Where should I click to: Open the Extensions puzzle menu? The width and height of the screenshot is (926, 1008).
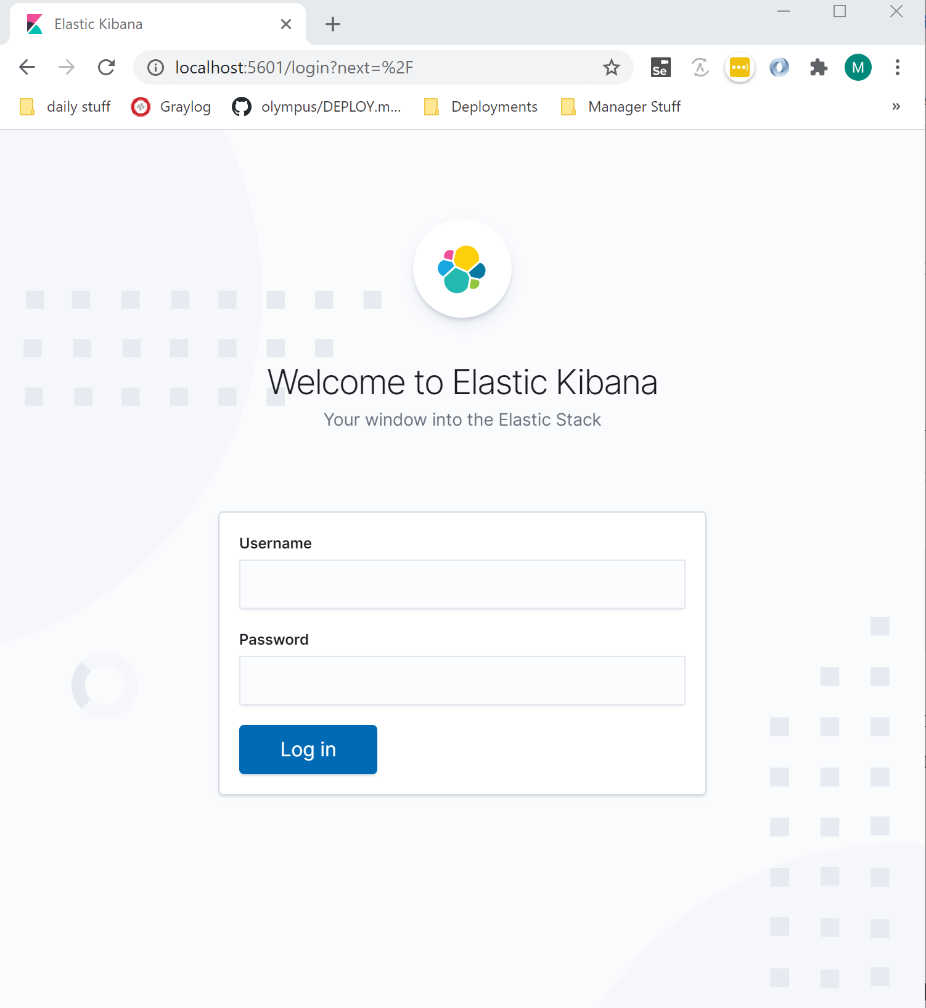click(x=818, y=67)
